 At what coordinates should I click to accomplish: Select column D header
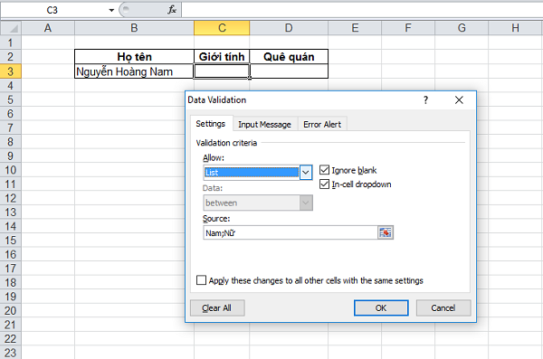click(x=289, y=28)
